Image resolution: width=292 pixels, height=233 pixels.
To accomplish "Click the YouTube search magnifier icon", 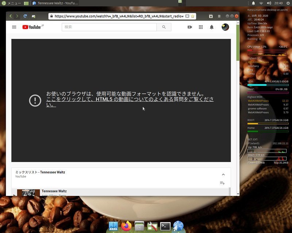I will (x=164, y=27).
